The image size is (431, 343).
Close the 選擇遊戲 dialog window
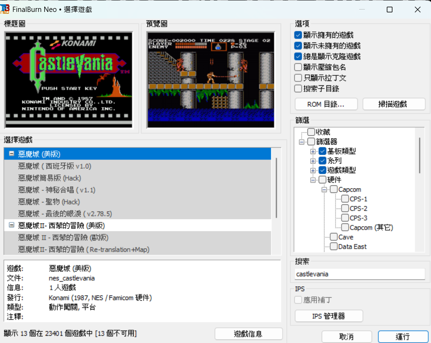[x=418, y=10]
